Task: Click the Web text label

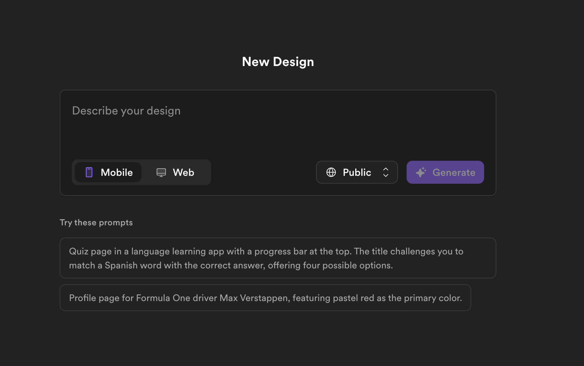Action: [x=184, y=172]
